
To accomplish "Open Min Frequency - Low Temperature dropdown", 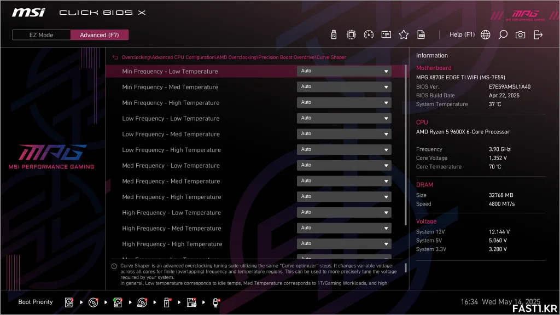I will coord(344,71).
